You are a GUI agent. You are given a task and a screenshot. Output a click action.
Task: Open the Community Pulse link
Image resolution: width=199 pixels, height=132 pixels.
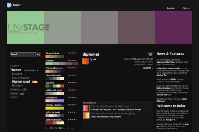click(x=166, y=62)
